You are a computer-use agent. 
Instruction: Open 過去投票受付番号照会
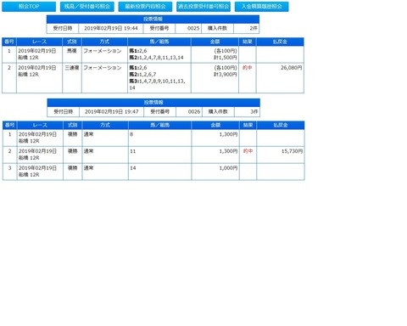pos(203,7)
